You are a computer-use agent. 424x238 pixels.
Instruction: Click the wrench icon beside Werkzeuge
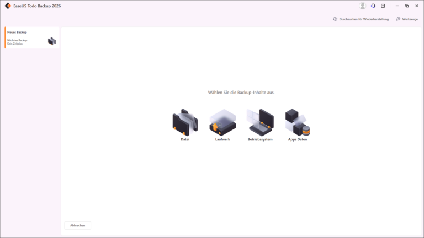pos(398,19)
